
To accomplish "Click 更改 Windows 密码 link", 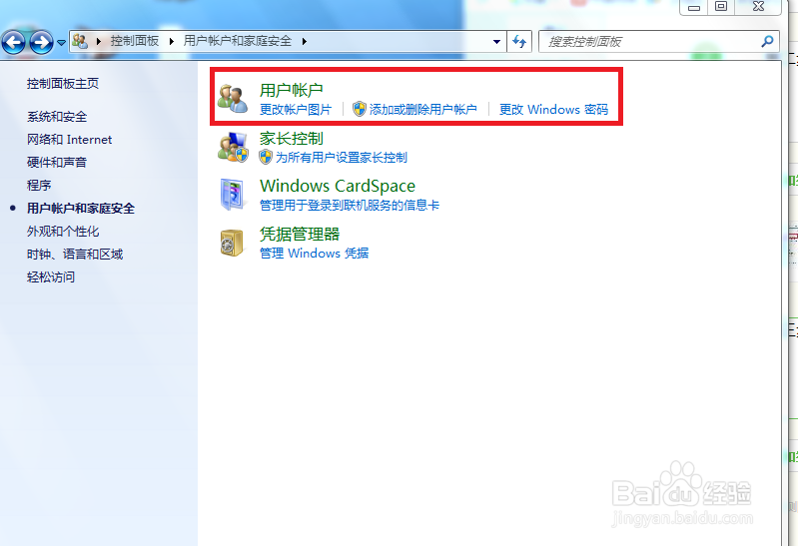I will (553, 110).
